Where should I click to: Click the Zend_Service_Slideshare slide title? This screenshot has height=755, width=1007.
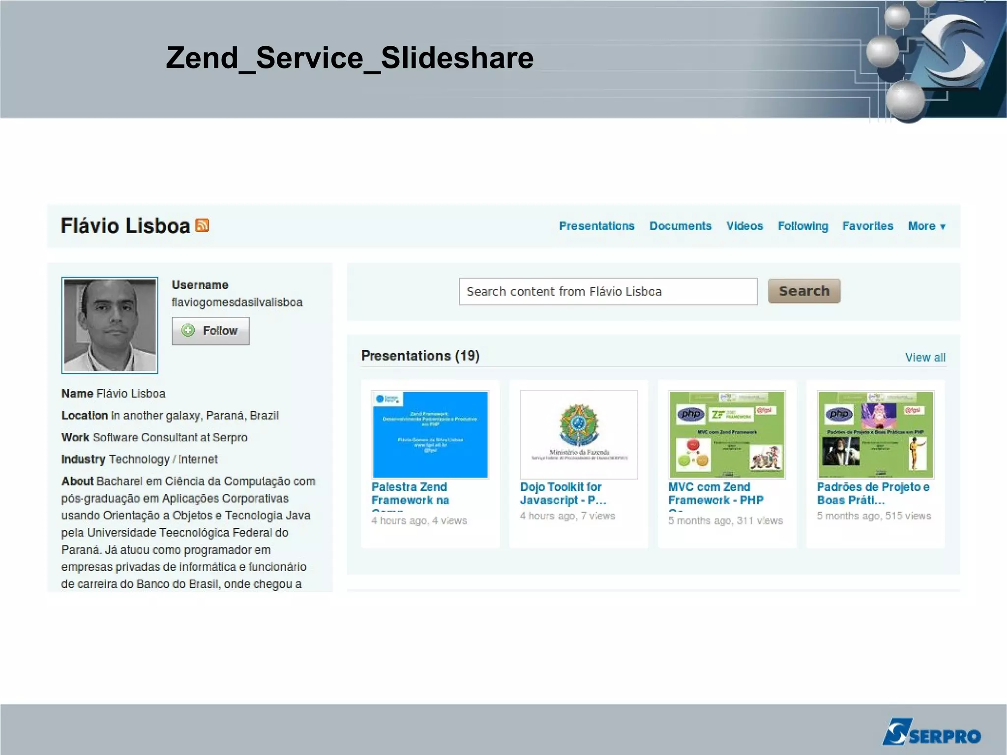pos(350,59)
